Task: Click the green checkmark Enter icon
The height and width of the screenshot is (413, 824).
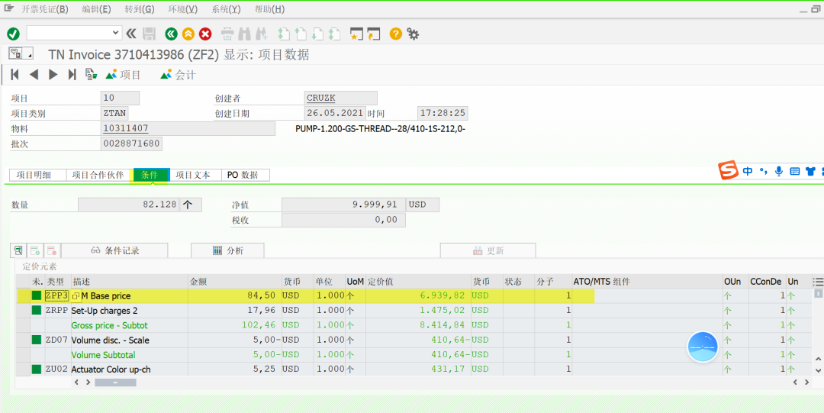Action: click(13, 34)
